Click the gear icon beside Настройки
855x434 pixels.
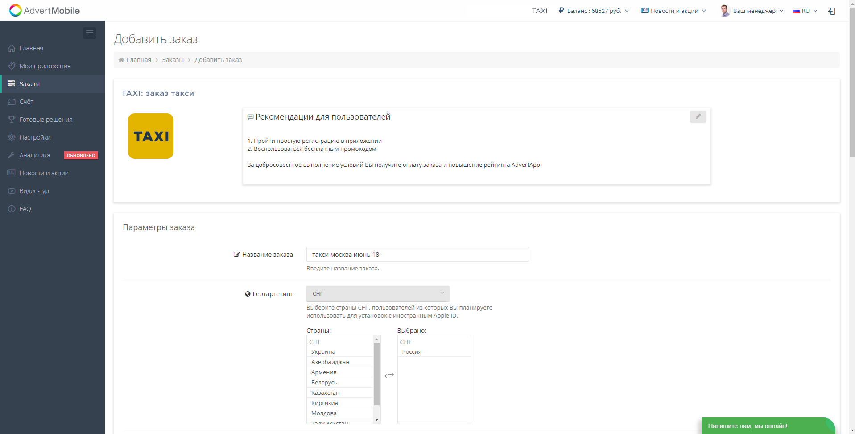pos(12,137)
